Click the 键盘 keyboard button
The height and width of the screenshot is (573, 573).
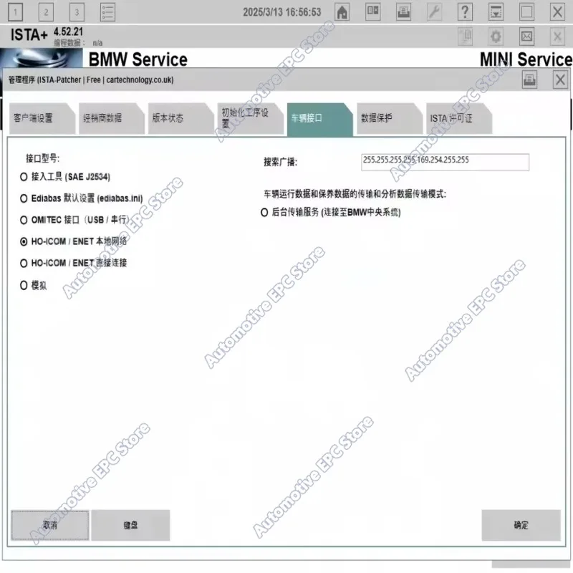pyautogui.click(x=130, y=525)
